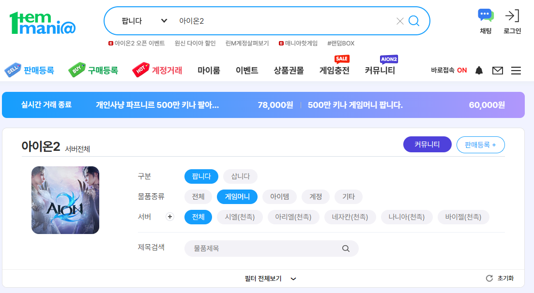This screenshot has width=534, height=293.
Task: Click #랜덤BOX link
Action: (x=341, y=43)
